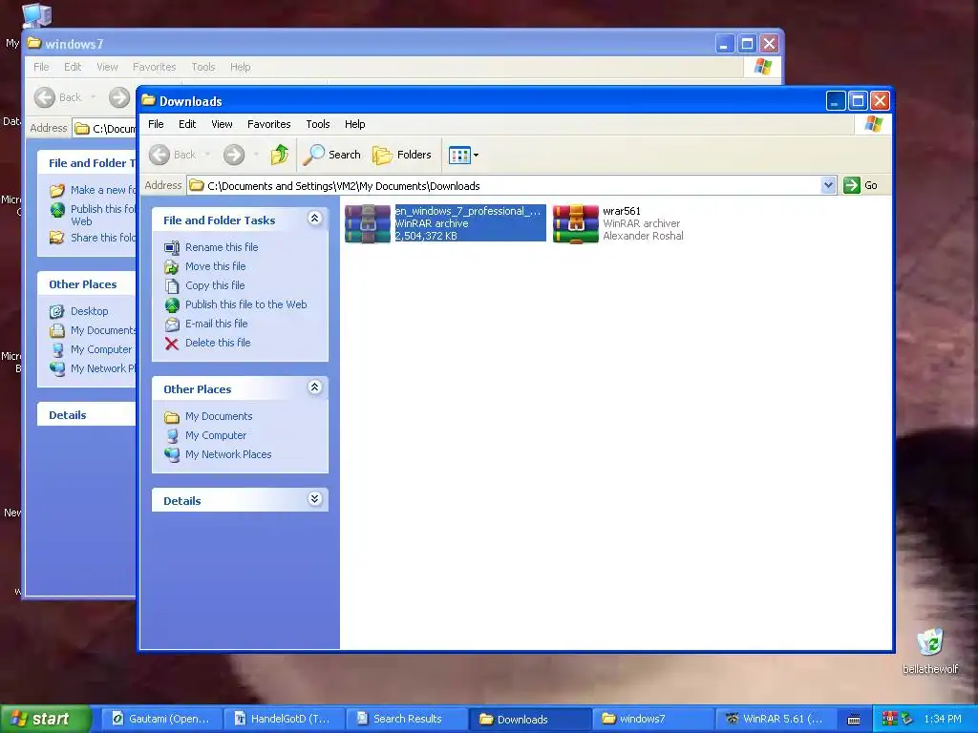Go up one folder level in Downloads
This screenshot has height=733, width=978.
tap(280, 155)
